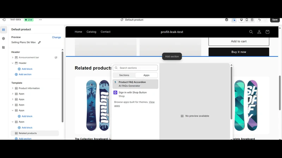Viewport: 282px width, 158px height.
Task: Click the Announcement bar section icon
Action: pos(16,58)
